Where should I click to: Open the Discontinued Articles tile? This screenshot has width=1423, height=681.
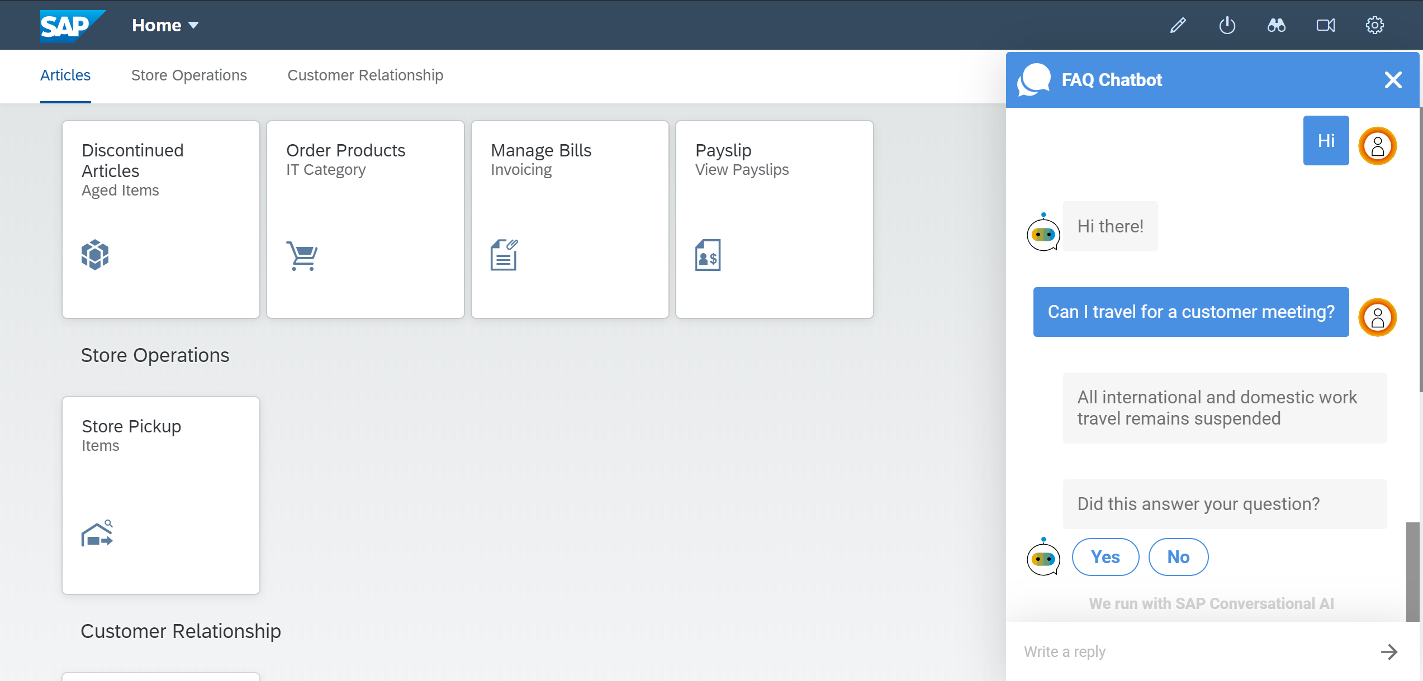pyautogui.click(x=161, y=219)
